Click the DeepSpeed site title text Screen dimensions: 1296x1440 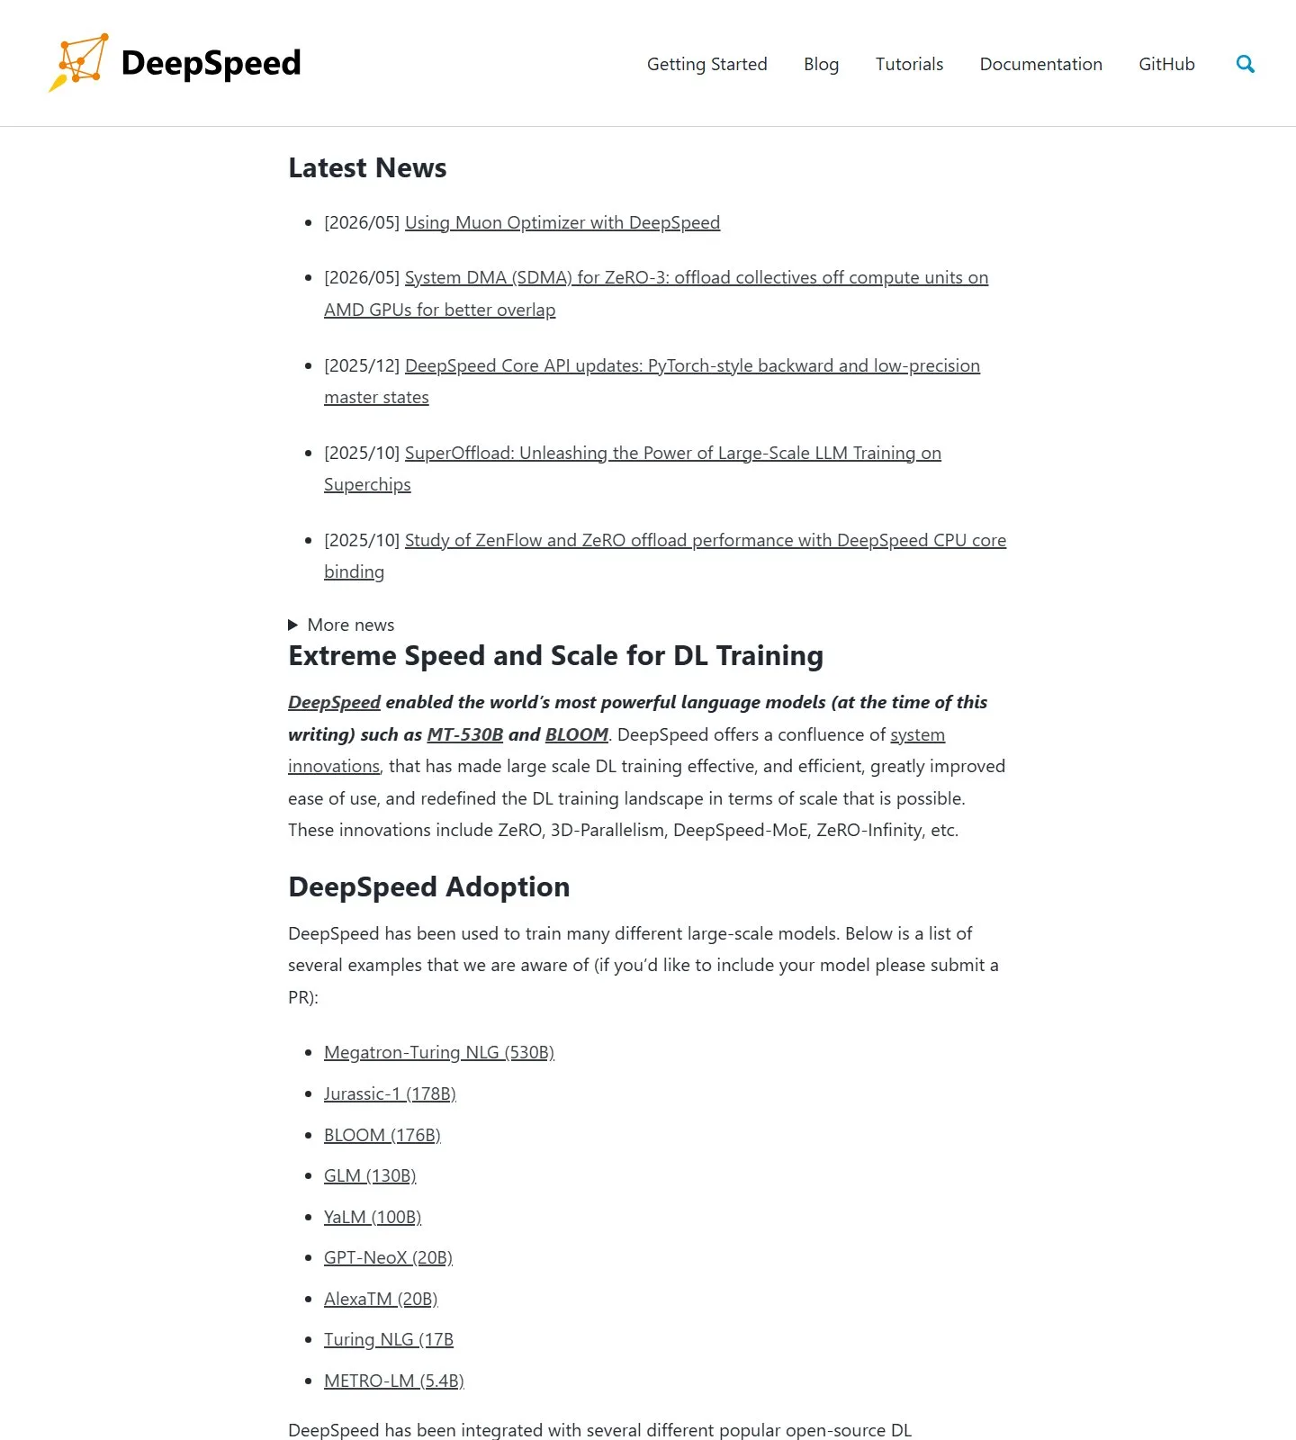[x=211, y=63]
